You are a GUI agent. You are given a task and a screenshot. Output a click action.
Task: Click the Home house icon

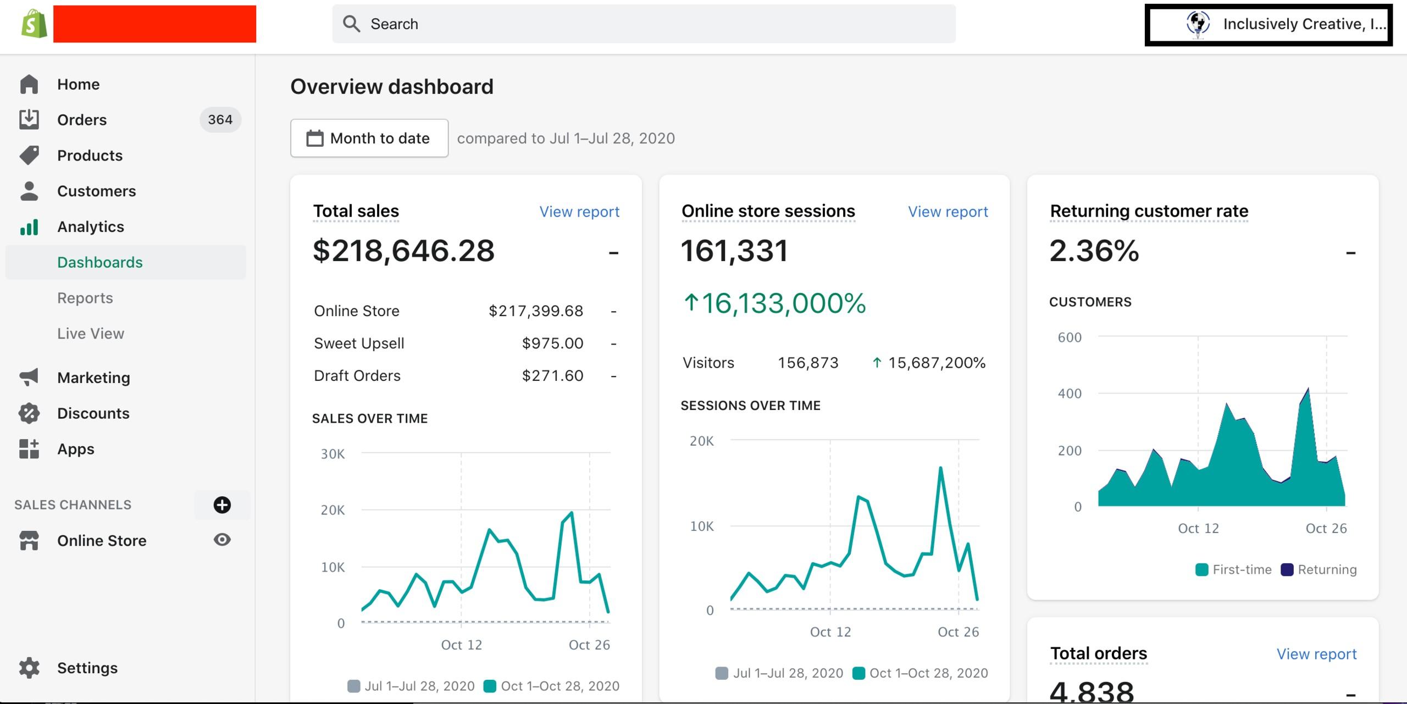tap(29, 84)
